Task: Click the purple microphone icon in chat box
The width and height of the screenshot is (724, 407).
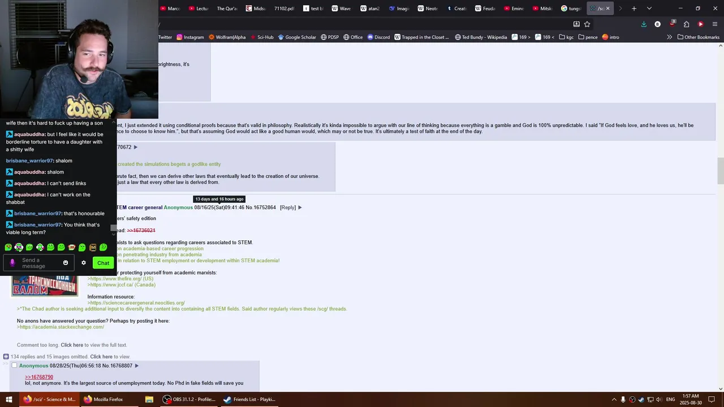Action: point(12,263)
